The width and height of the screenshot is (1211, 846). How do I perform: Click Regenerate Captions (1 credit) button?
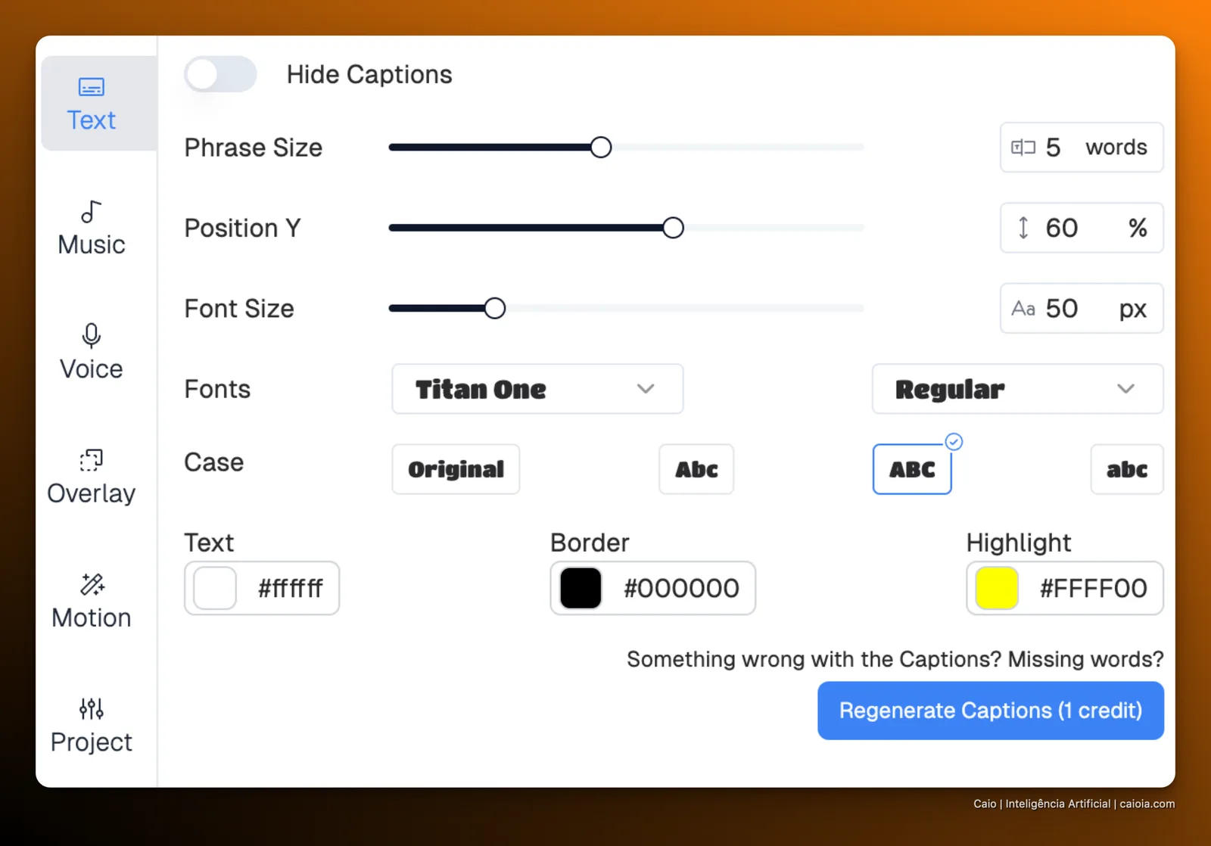(991, 711)
